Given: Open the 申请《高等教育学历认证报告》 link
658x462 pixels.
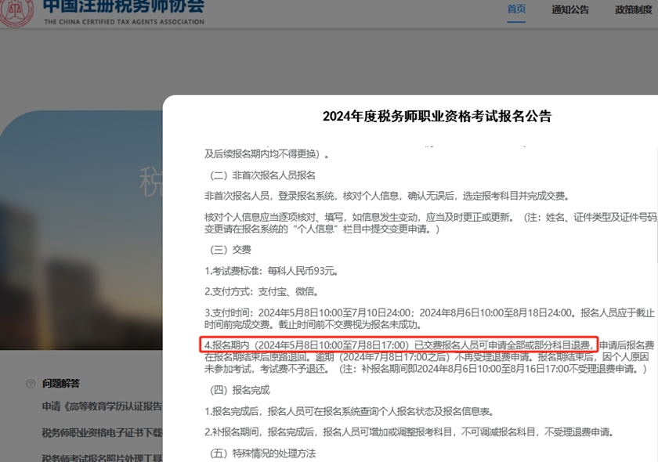Looking at the screenshot, I should click(x=102, y=405).
